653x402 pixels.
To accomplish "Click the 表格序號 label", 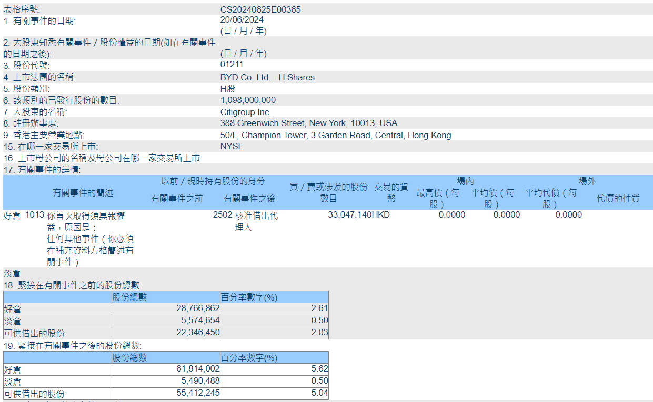I will 22,9.
